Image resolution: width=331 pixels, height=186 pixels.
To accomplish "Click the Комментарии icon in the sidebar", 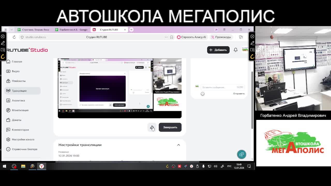I will [8, 130].
